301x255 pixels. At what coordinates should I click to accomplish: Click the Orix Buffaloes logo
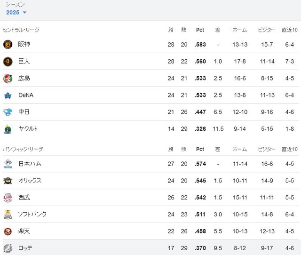[x=8, y=181]
